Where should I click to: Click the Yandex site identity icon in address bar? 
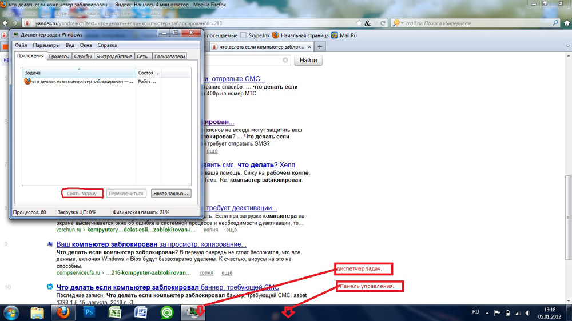[27, 23]
